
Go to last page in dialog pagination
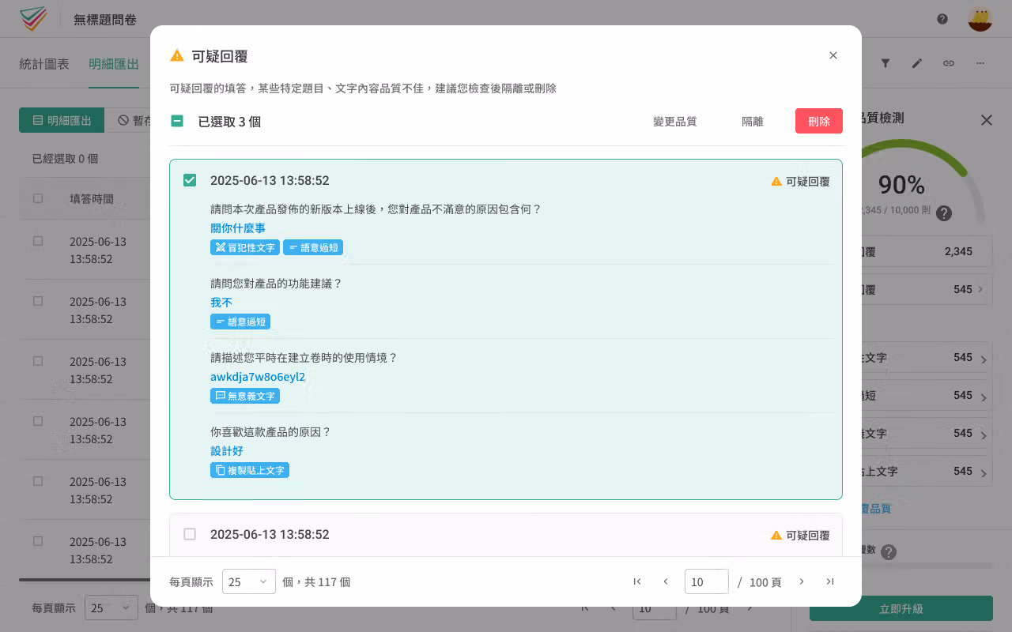coord(830,581)
